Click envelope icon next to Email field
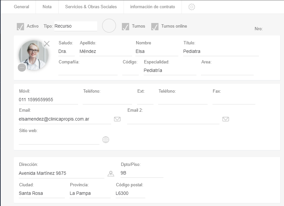Image resolution: width=284 pixels, height=206 pixels. pos(117,119)
